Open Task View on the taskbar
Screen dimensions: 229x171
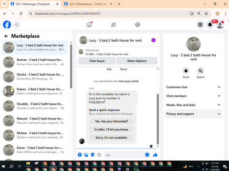click(20, 166)
